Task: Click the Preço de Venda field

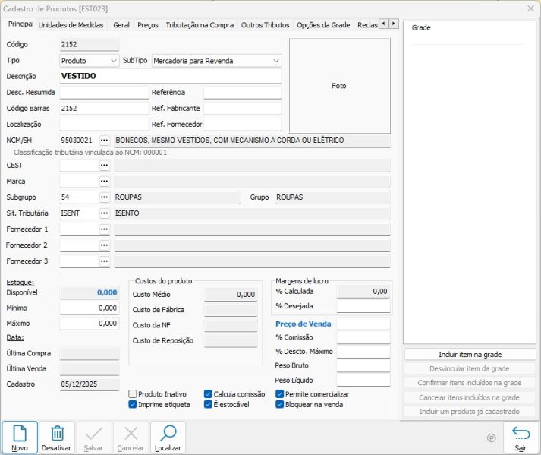Action: [363, 324]
